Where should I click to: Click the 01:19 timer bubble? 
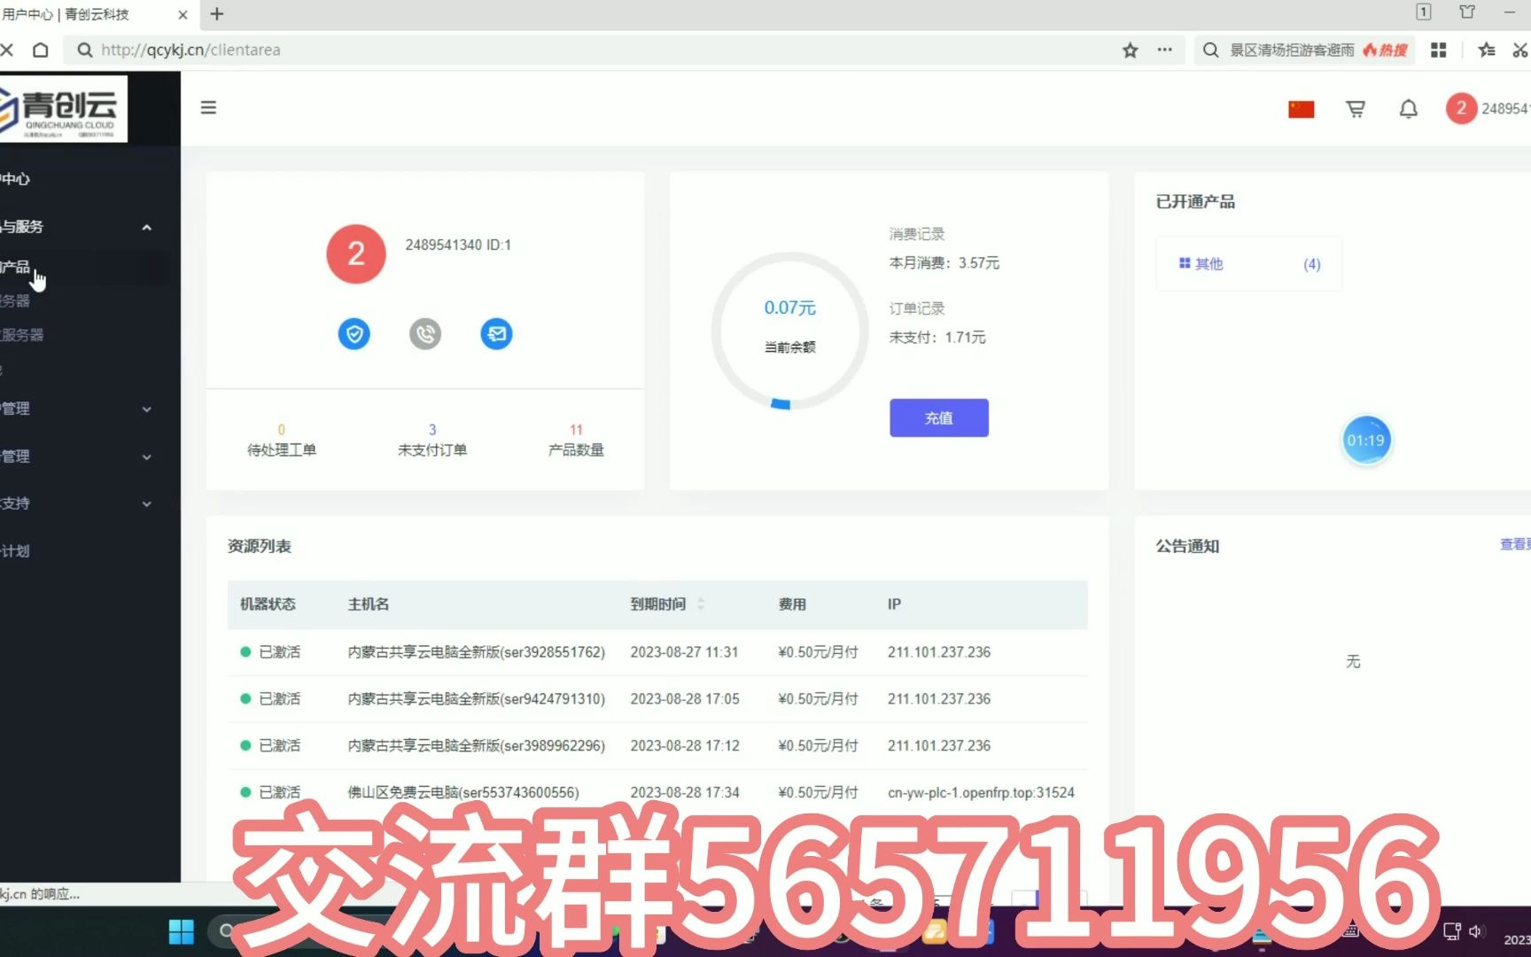[1366, 440]
